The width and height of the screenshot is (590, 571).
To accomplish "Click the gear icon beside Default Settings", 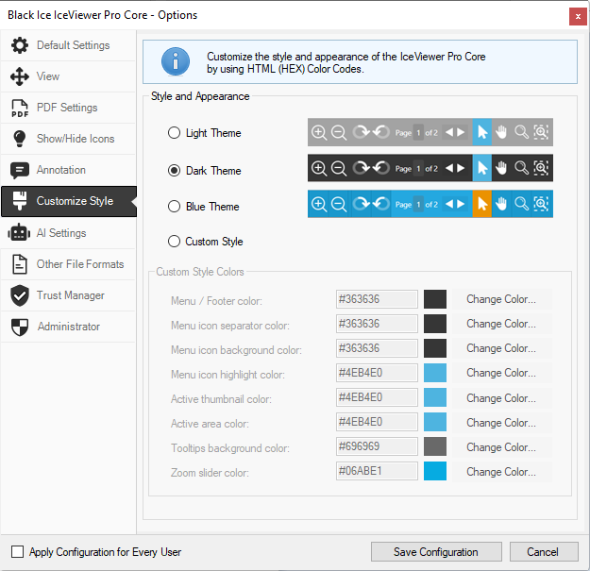I will (x=20, y=45).
